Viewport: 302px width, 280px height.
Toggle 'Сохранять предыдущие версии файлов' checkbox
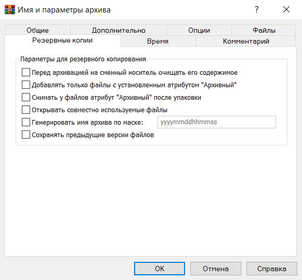coord(26,135)
